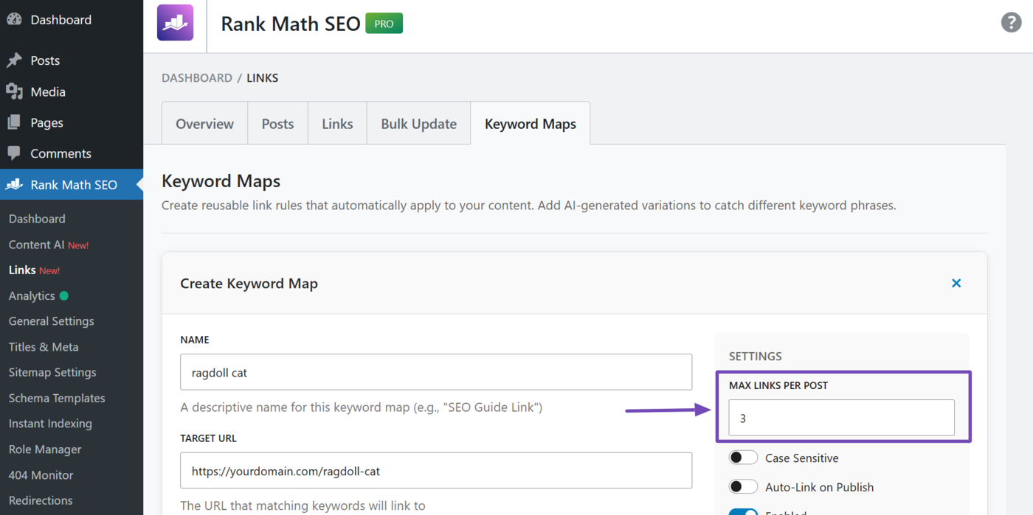
Task: Click the Rank Math SEO sidebar icon
Action: click(x=14, y=184)
